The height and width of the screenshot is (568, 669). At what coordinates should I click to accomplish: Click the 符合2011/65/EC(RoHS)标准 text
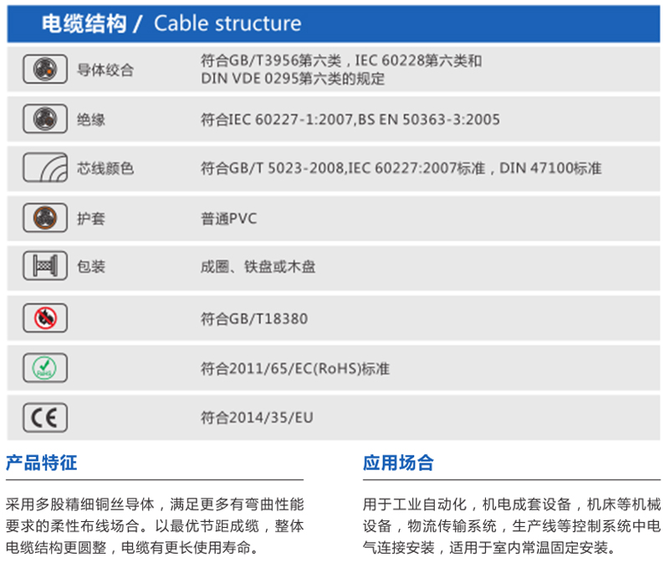pyautogui.click(x=295, y=368)
